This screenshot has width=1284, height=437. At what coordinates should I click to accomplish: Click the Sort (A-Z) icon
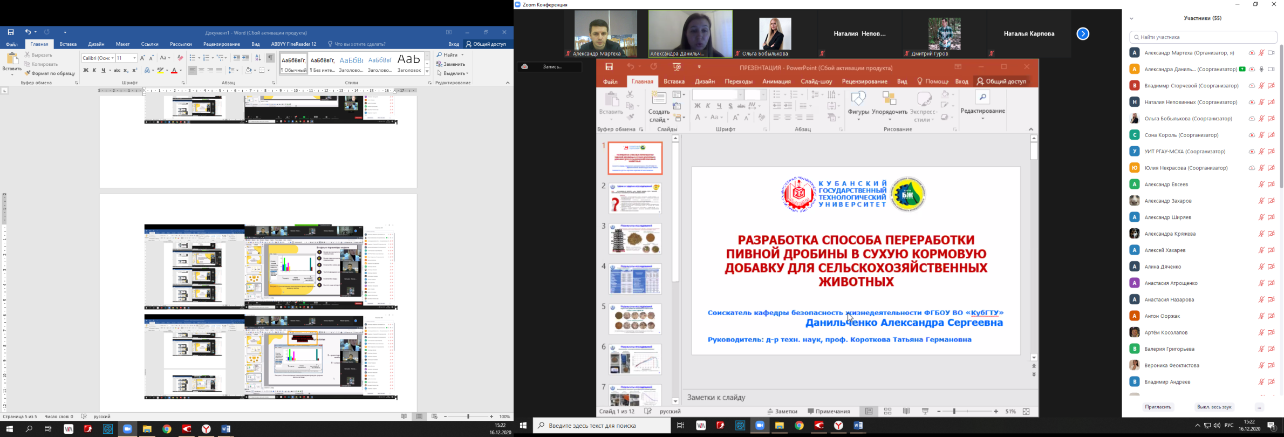258,58
